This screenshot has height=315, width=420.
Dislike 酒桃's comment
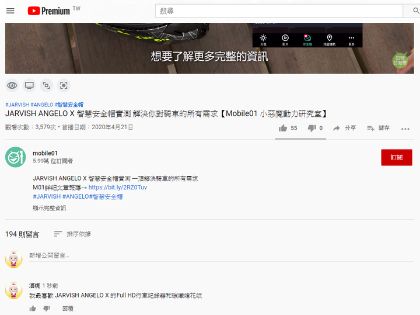pyautogui.click(x=47, y=309)
